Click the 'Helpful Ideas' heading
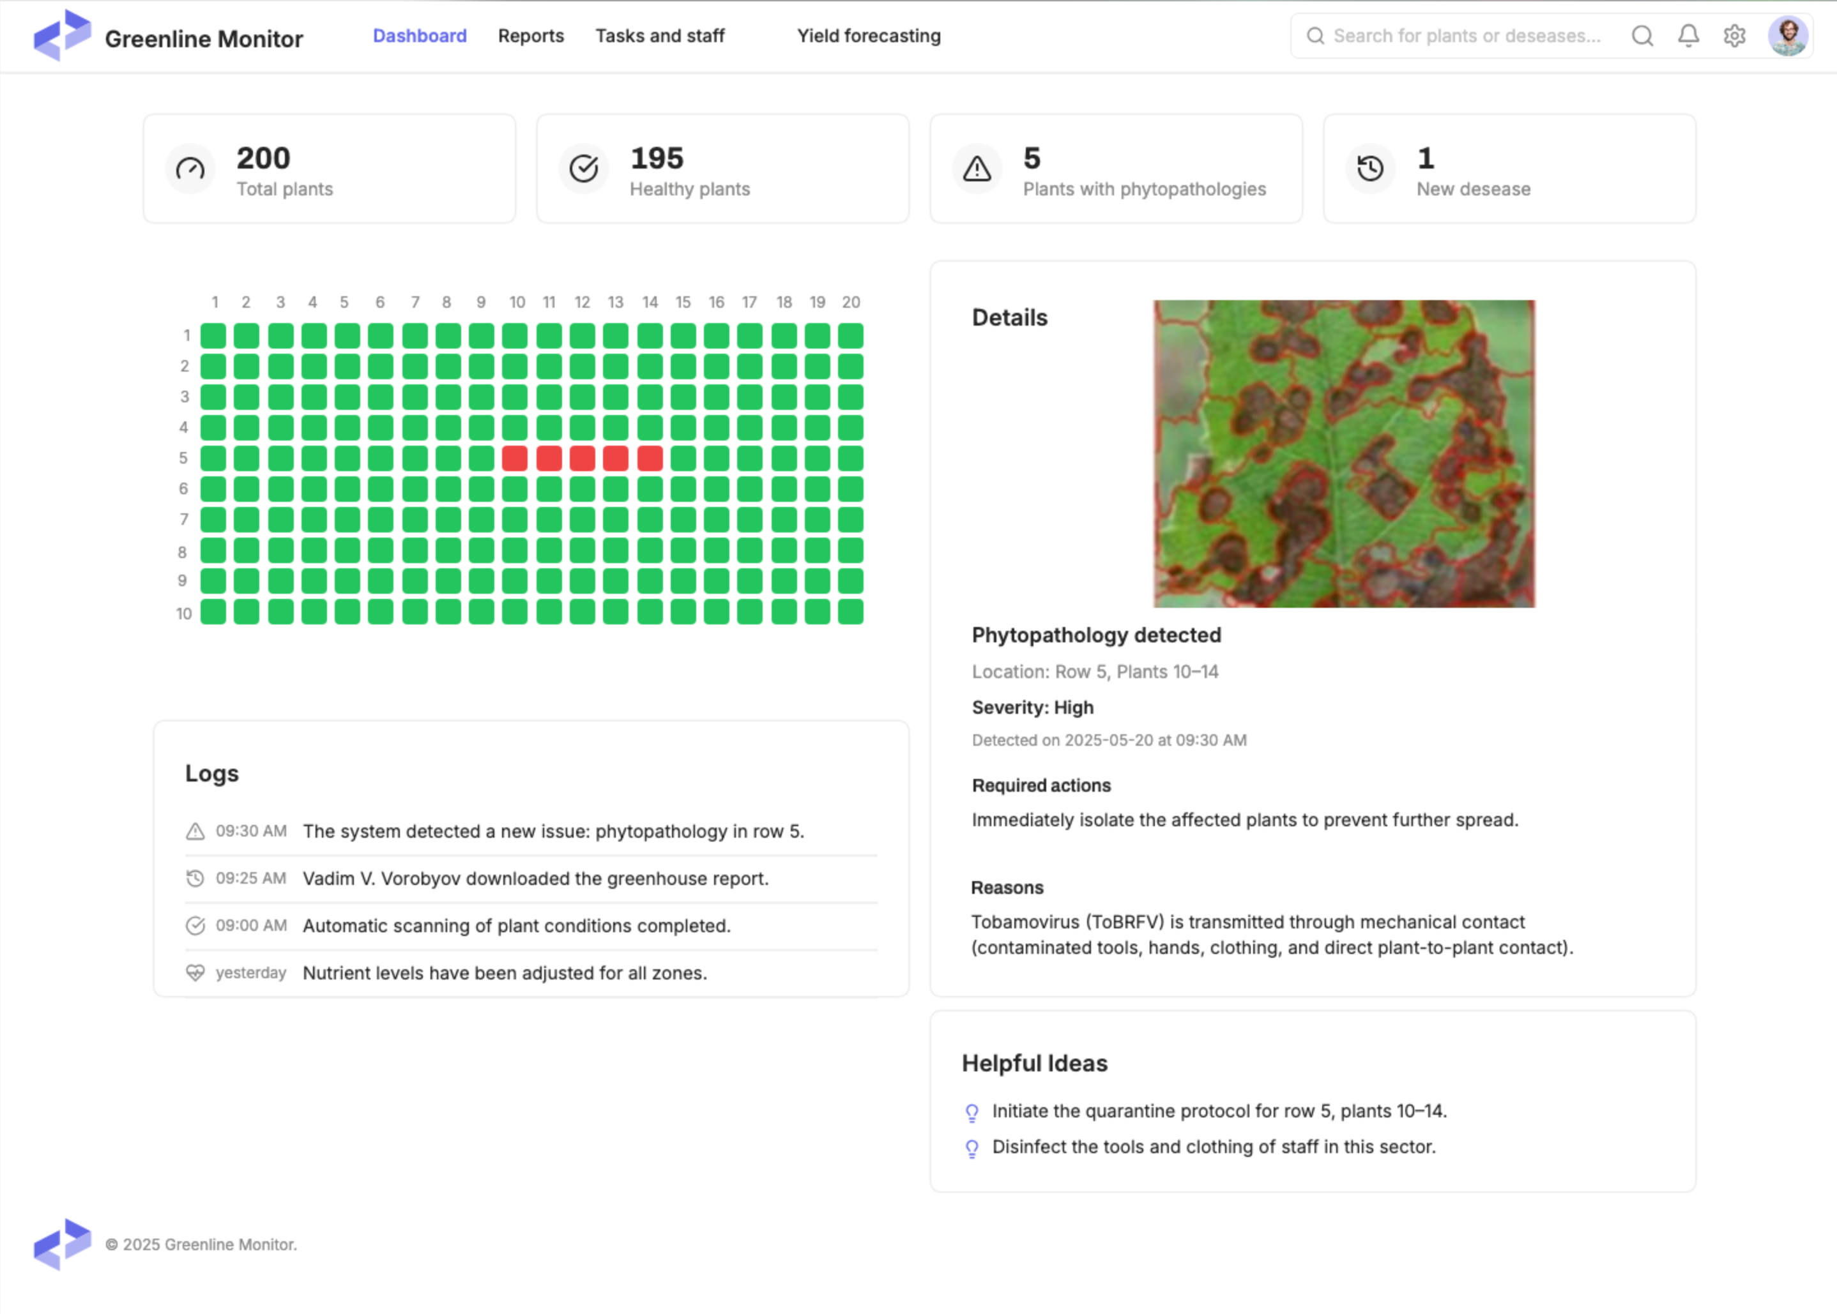This screenshot has height=1314, width=1837. click(1034, 1063)
